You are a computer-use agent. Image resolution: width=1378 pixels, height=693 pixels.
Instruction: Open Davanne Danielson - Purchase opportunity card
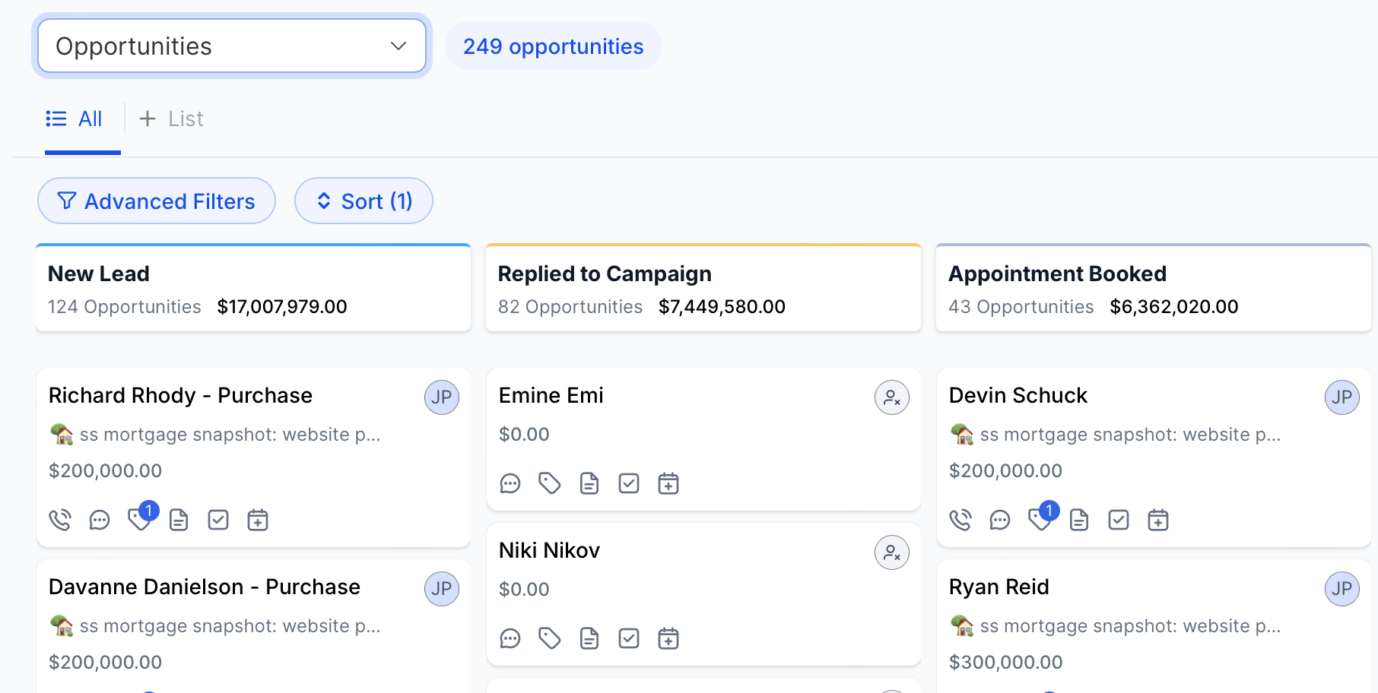tap(205, 587)
